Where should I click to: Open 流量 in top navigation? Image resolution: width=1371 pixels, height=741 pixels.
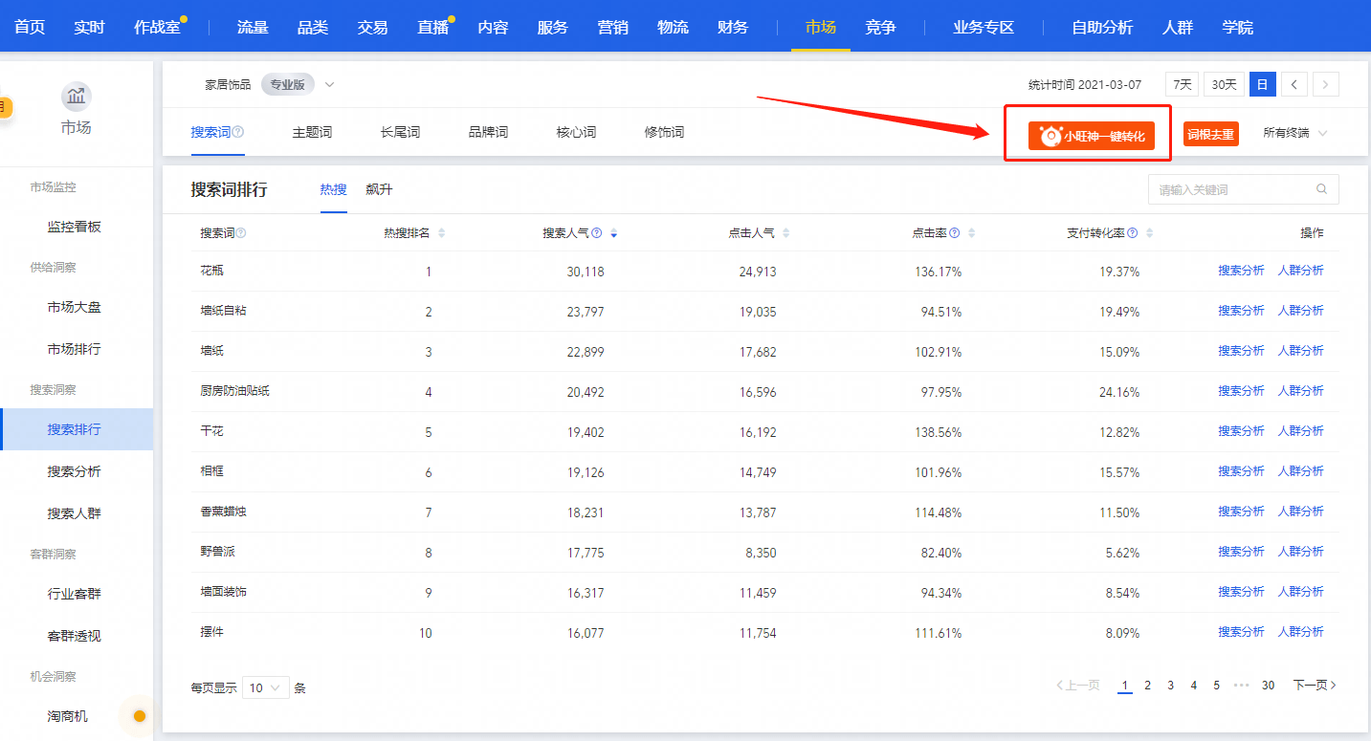point(253,27)
